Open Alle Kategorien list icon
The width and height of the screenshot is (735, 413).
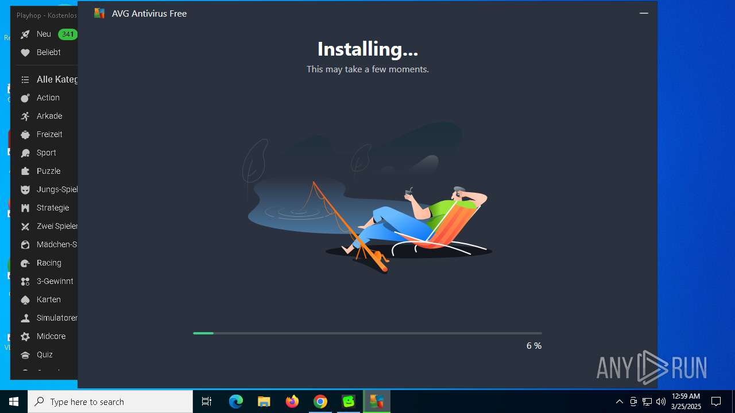(x=25, y=80)
